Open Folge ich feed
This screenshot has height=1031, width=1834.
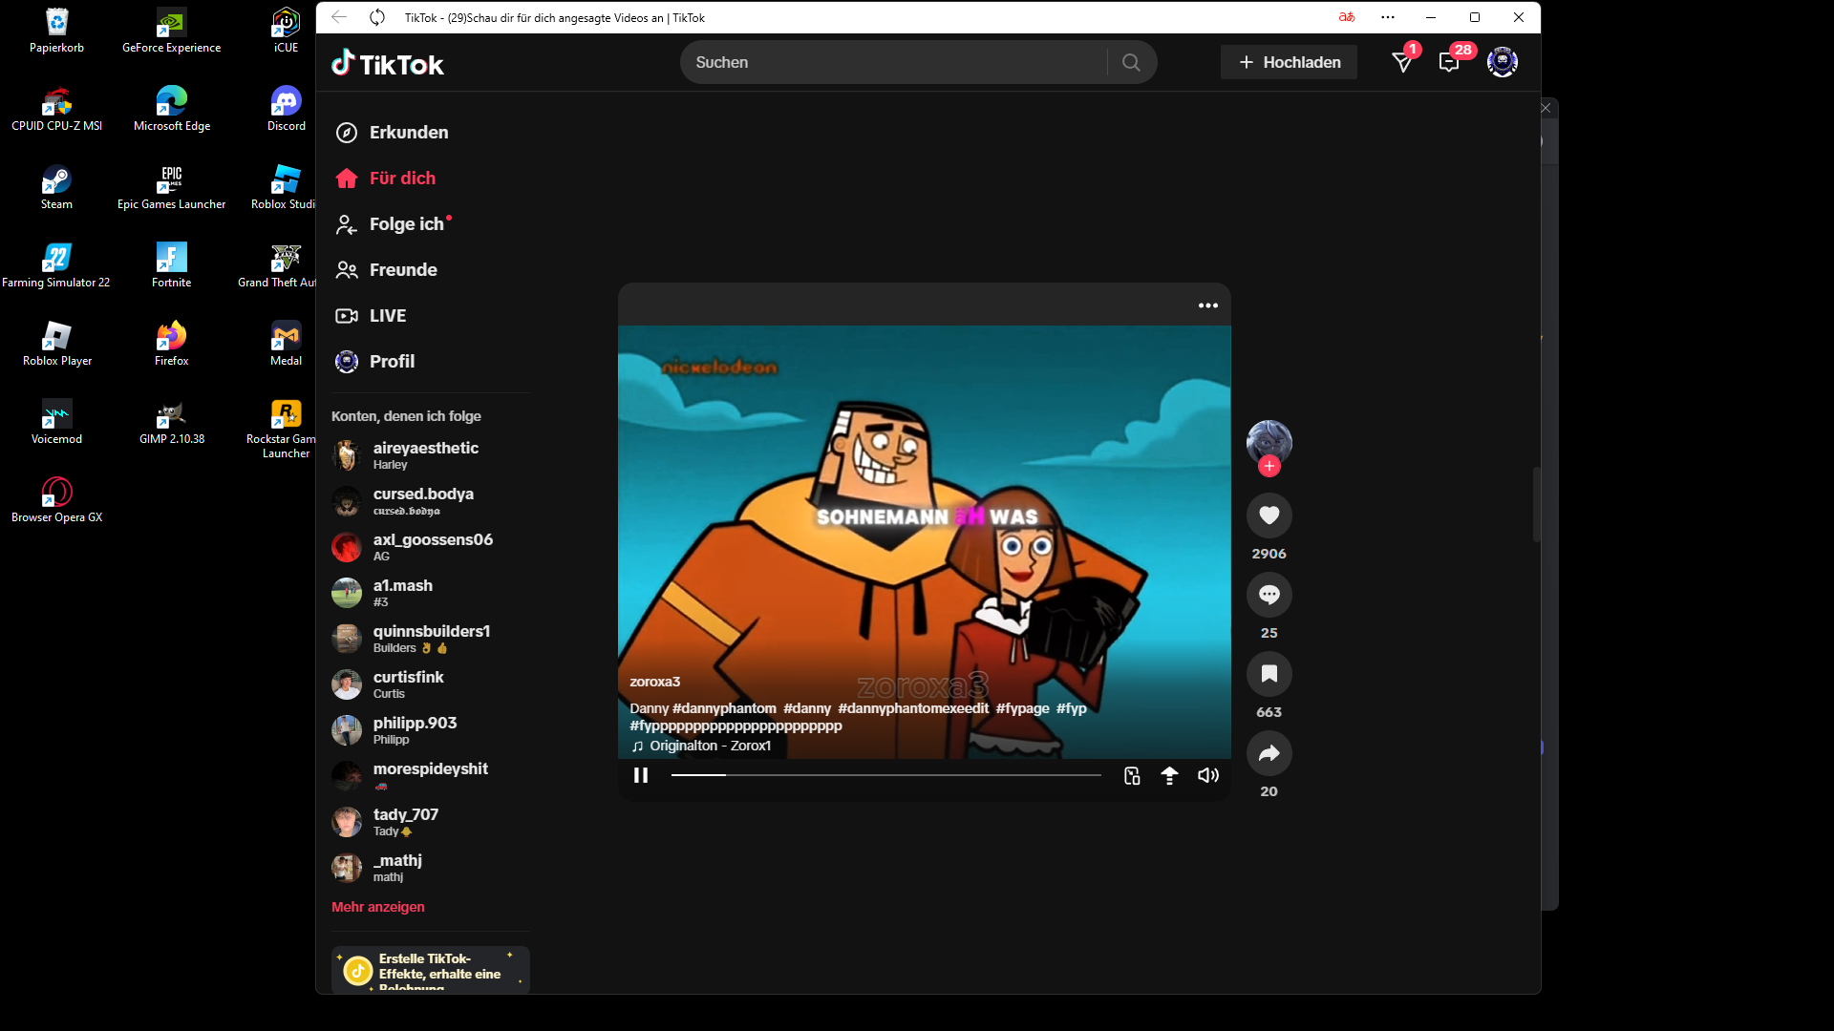(x=394, y=224)
